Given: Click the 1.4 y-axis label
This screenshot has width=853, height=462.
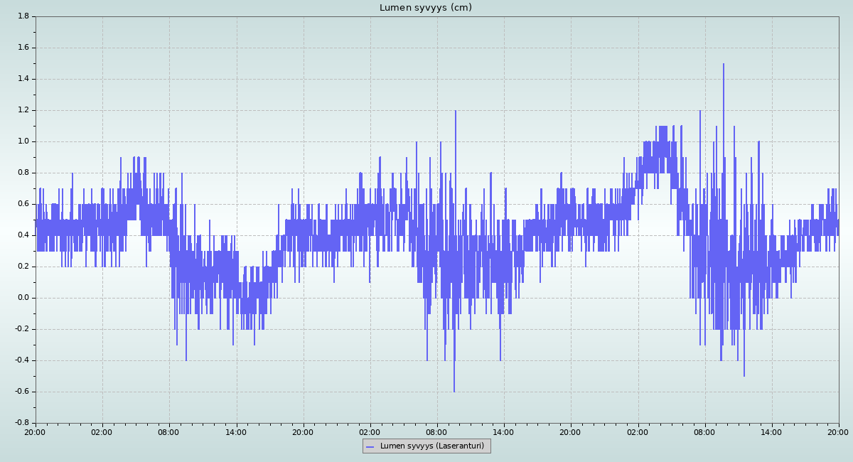Looking at the screenshot, I should [x=23, y=79].
